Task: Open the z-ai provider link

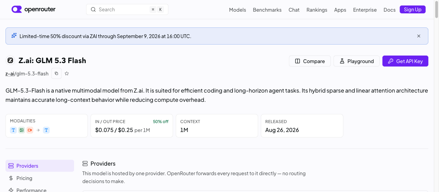Action: coord(10,74)
